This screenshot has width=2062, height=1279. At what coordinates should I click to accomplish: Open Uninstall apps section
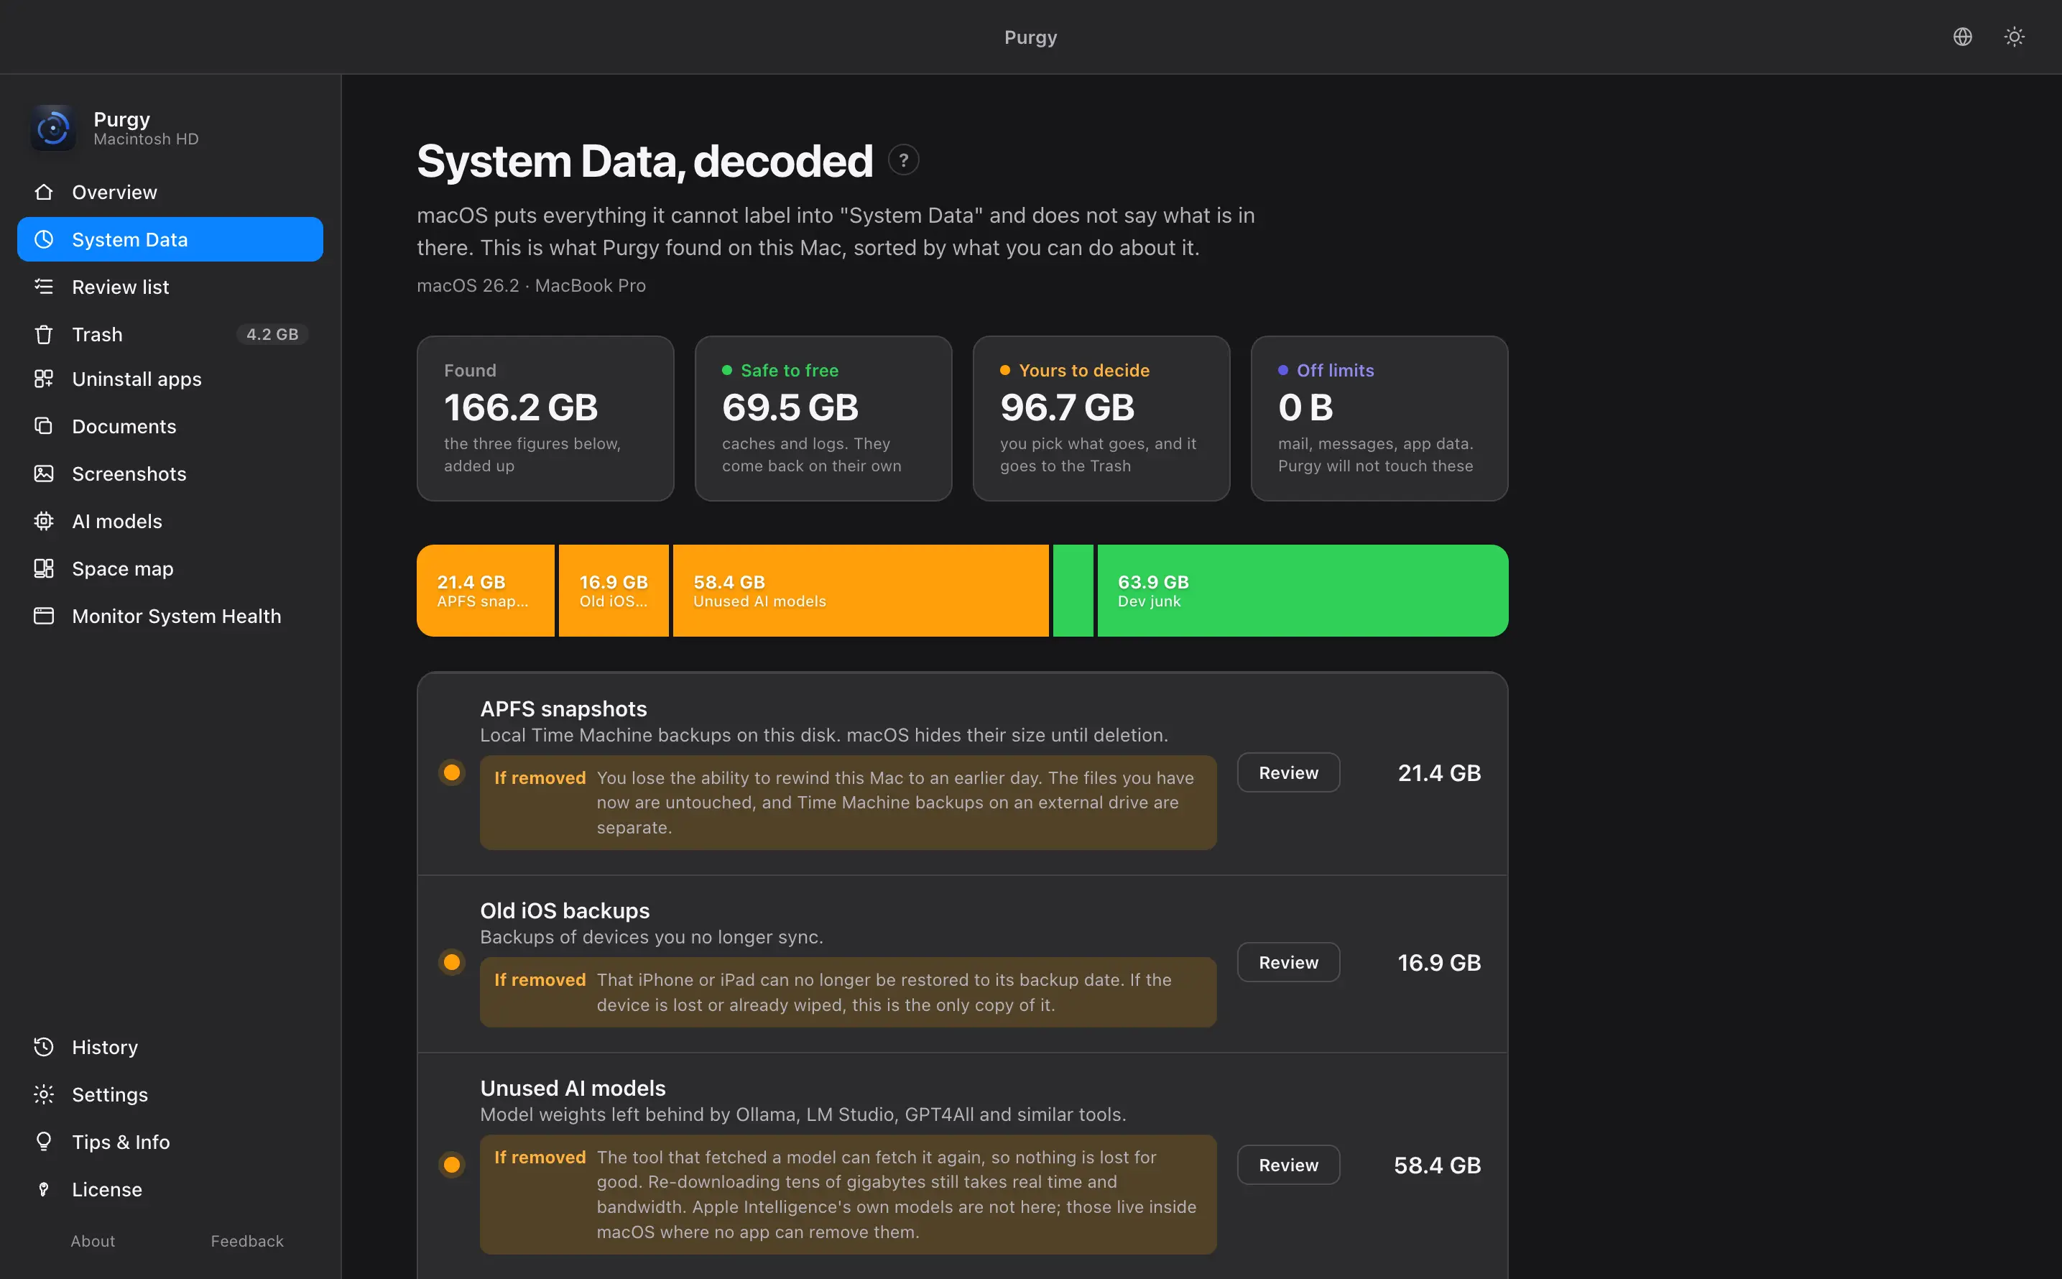(x=170, y=379)
